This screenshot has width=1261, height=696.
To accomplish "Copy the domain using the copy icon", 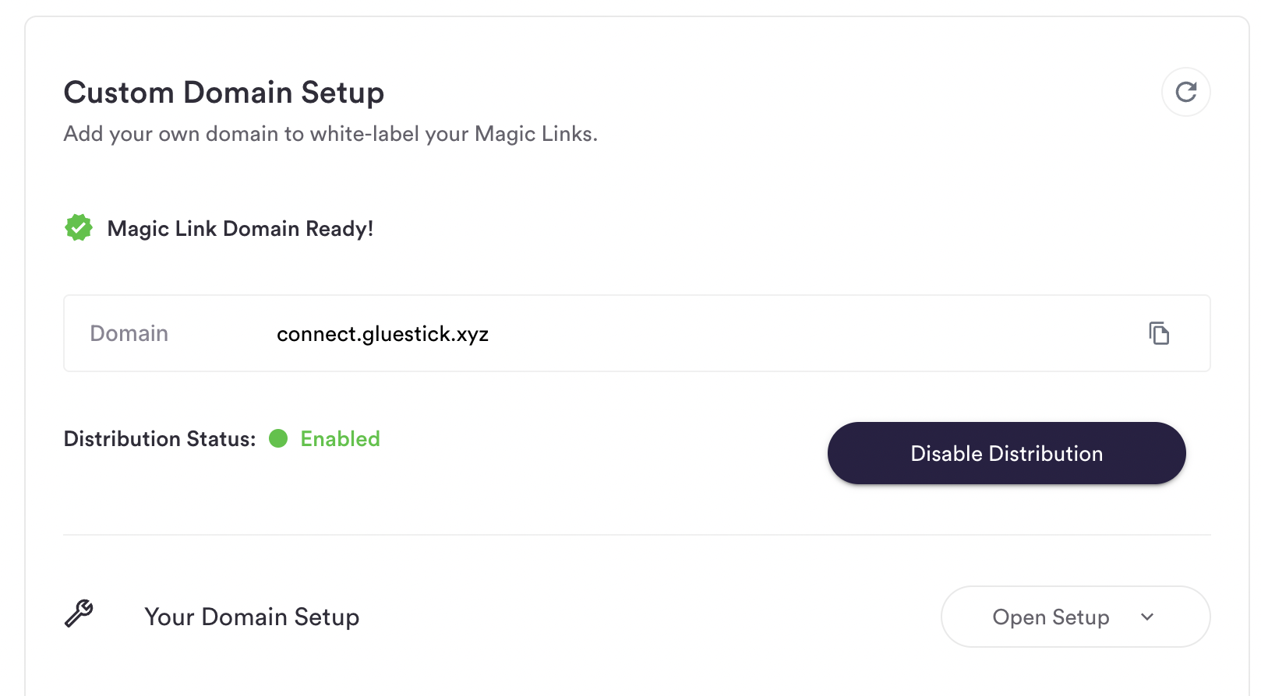I will 1159,333.
